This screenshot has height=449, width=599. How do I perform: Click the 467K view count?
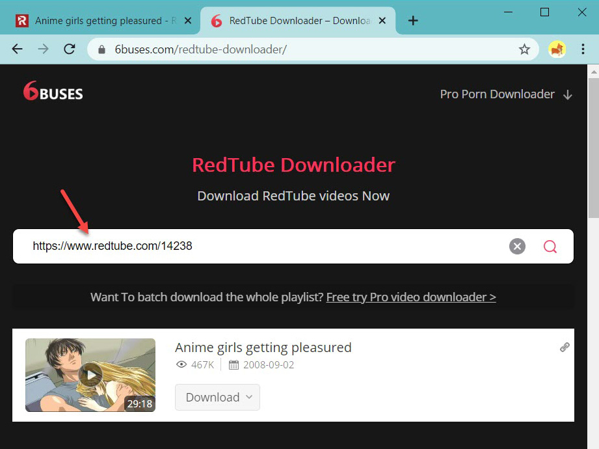pos(202,365)
